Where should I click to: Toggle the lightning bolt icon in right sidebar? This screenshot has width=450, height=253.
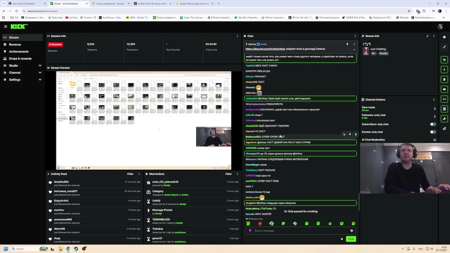point(444,70)
